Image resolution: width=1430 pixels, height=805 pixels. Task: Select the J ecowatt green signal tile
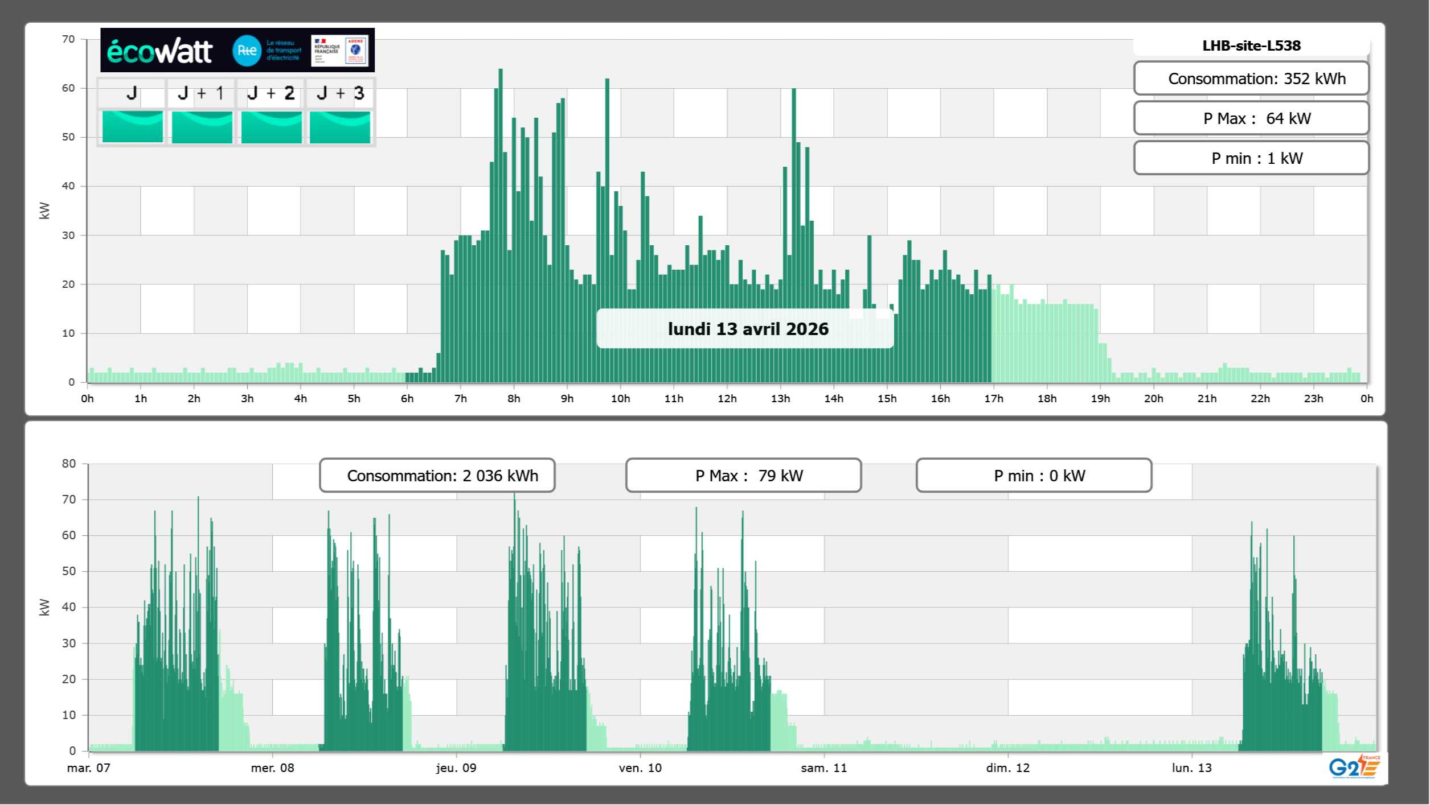(132, 126)
